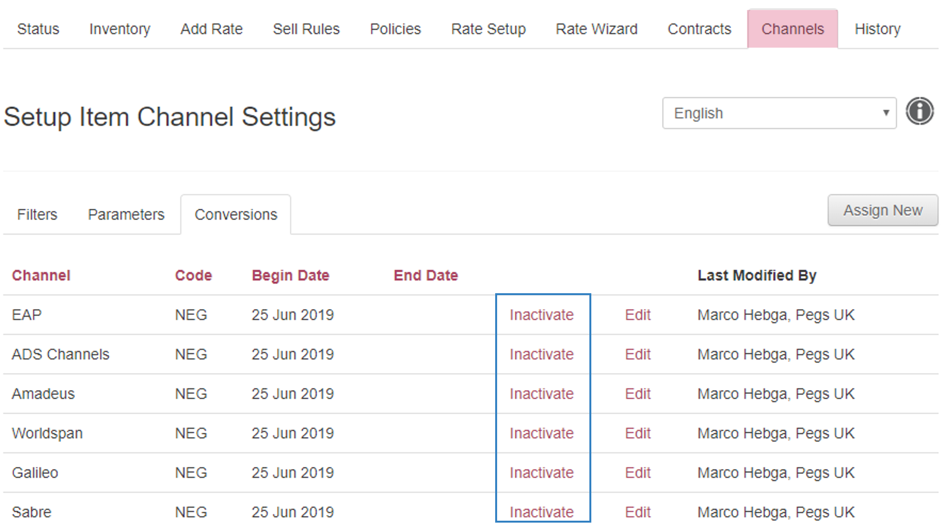Sort by the Begin Date column
This screenshot has height=528, width=945.
(291, 276)
